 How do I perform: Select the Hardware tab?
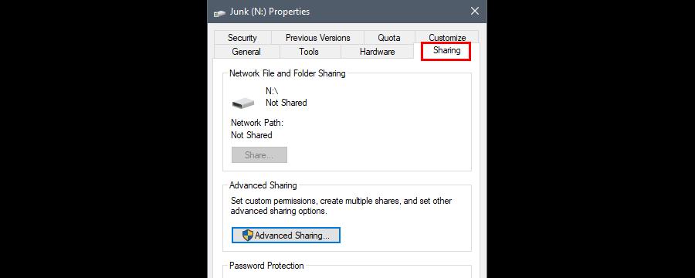pos(377,52)
